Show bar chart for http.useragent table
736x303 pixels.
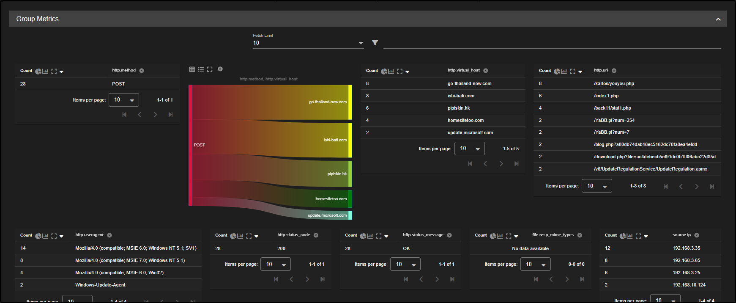[x=45, y=236]
